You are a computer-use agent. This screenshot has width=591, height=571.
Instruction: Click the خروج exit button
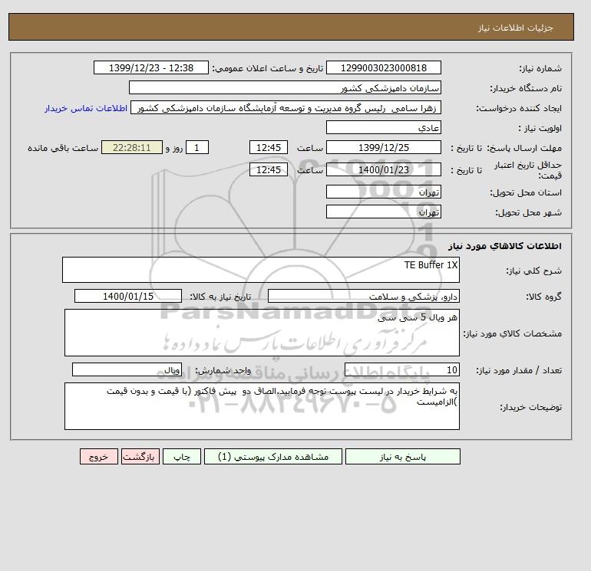coord(99,457)
